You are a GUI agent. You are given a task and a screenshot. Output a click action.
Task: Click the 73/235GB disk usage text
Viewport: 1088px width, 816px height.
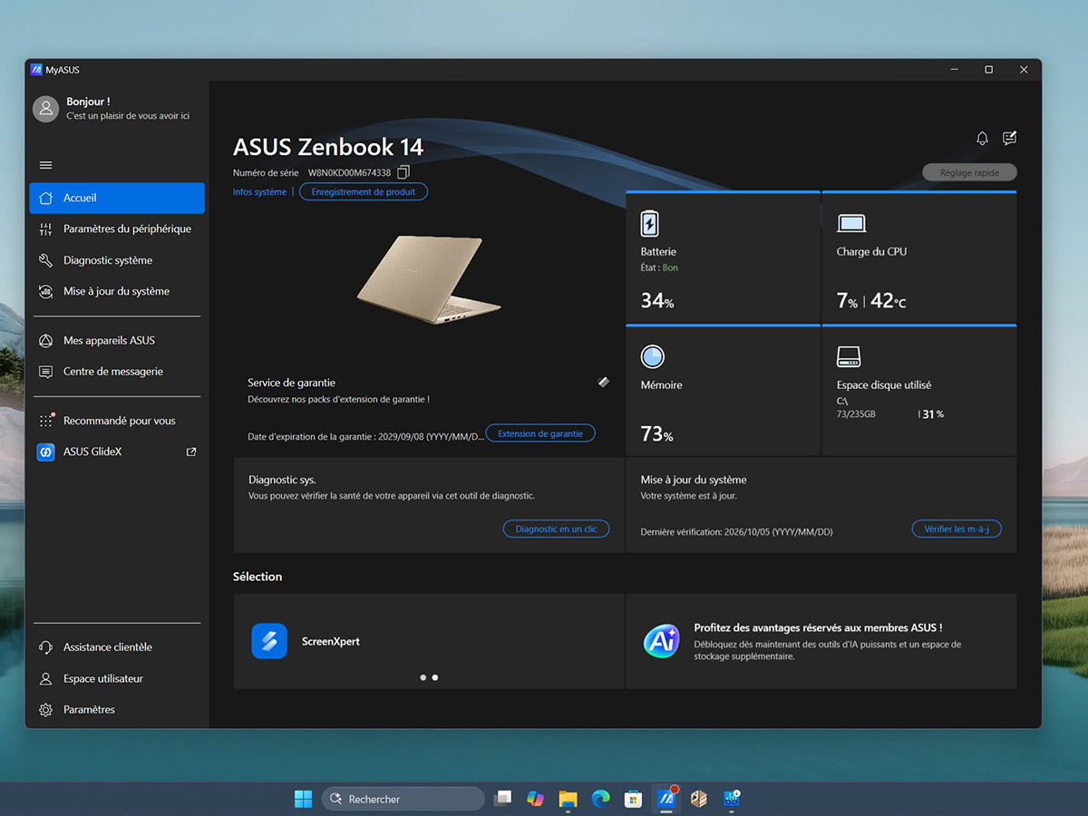pos(856,414)
